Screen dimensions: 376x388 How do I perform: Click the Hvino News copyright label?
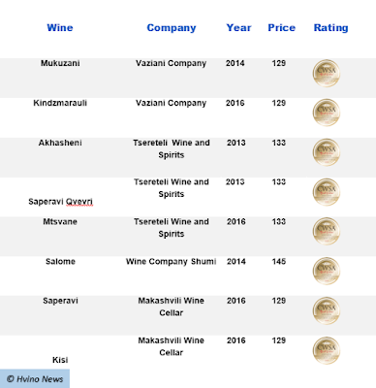[x=35, y=379]
